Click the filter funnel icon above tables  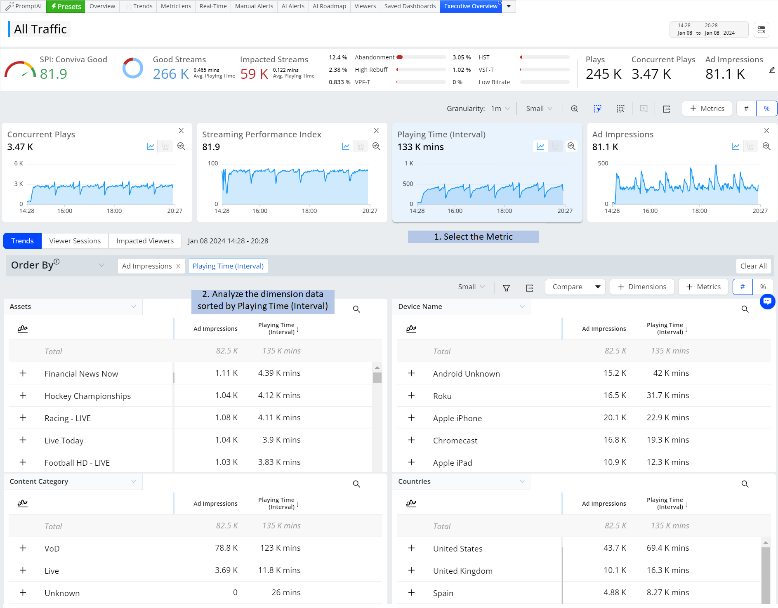point(506,288)
